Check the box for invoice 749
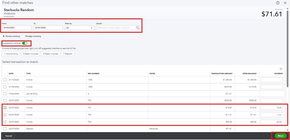 pos(5,100)
